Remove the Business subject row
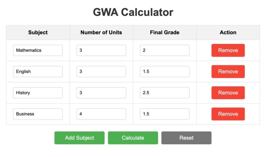 click(x=228, y=114)
